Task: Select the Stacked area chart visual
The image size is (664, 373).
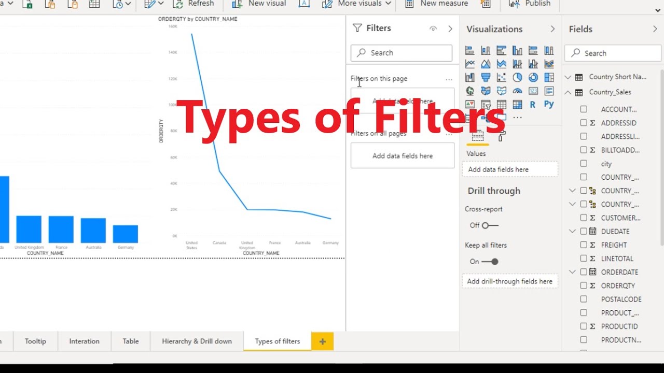Action: tap(501, 64)
